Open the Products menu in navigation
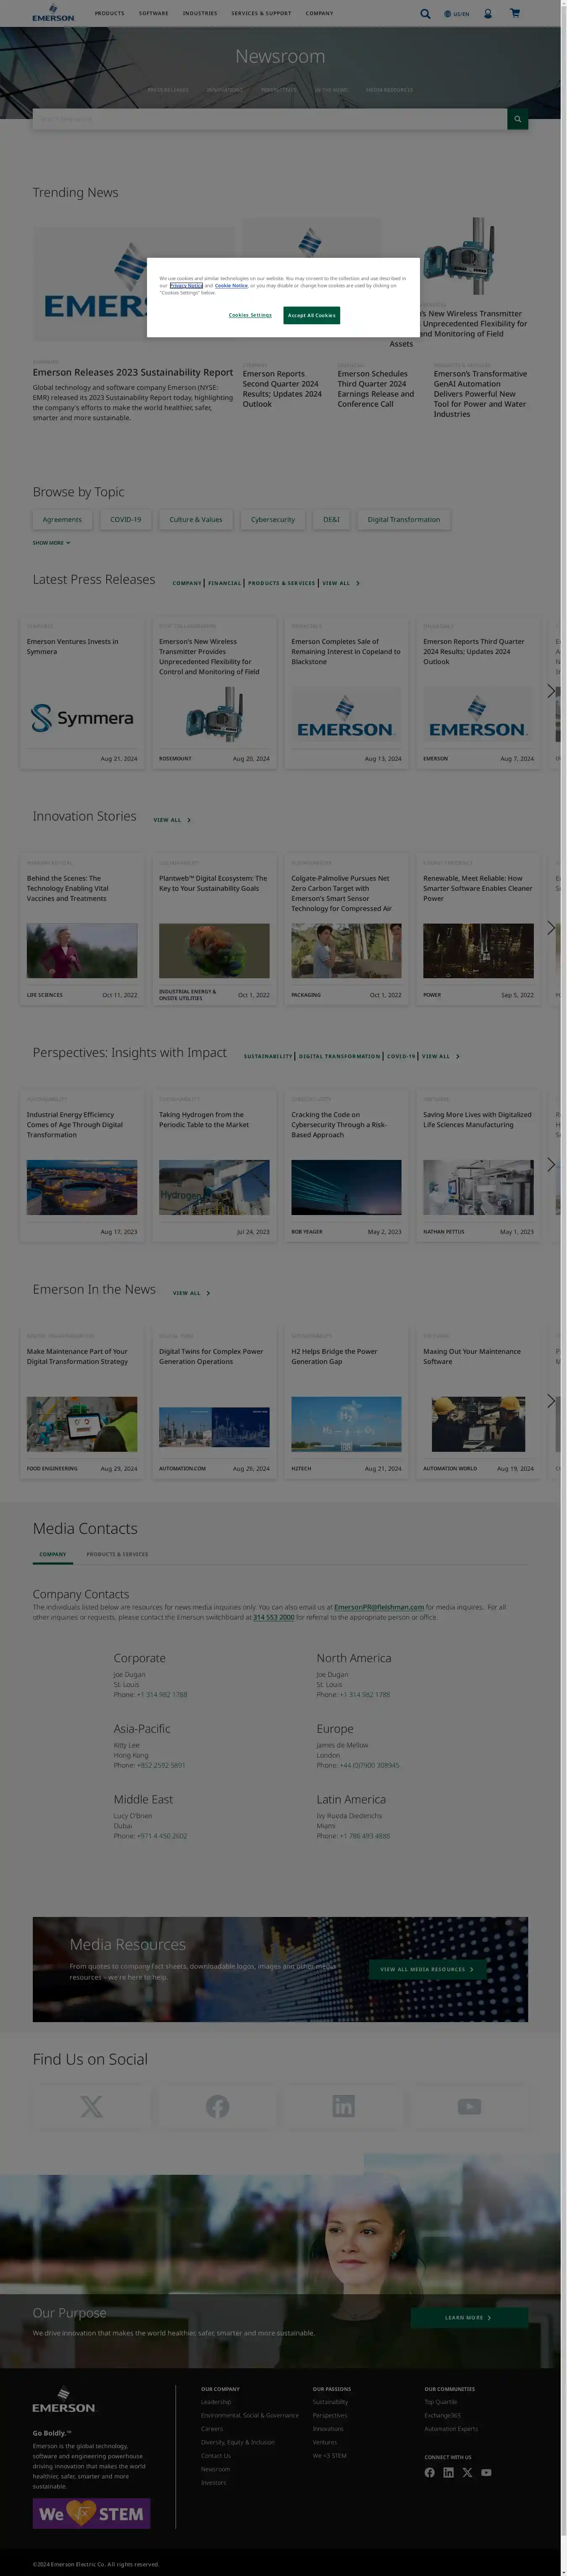 point(110,14)
